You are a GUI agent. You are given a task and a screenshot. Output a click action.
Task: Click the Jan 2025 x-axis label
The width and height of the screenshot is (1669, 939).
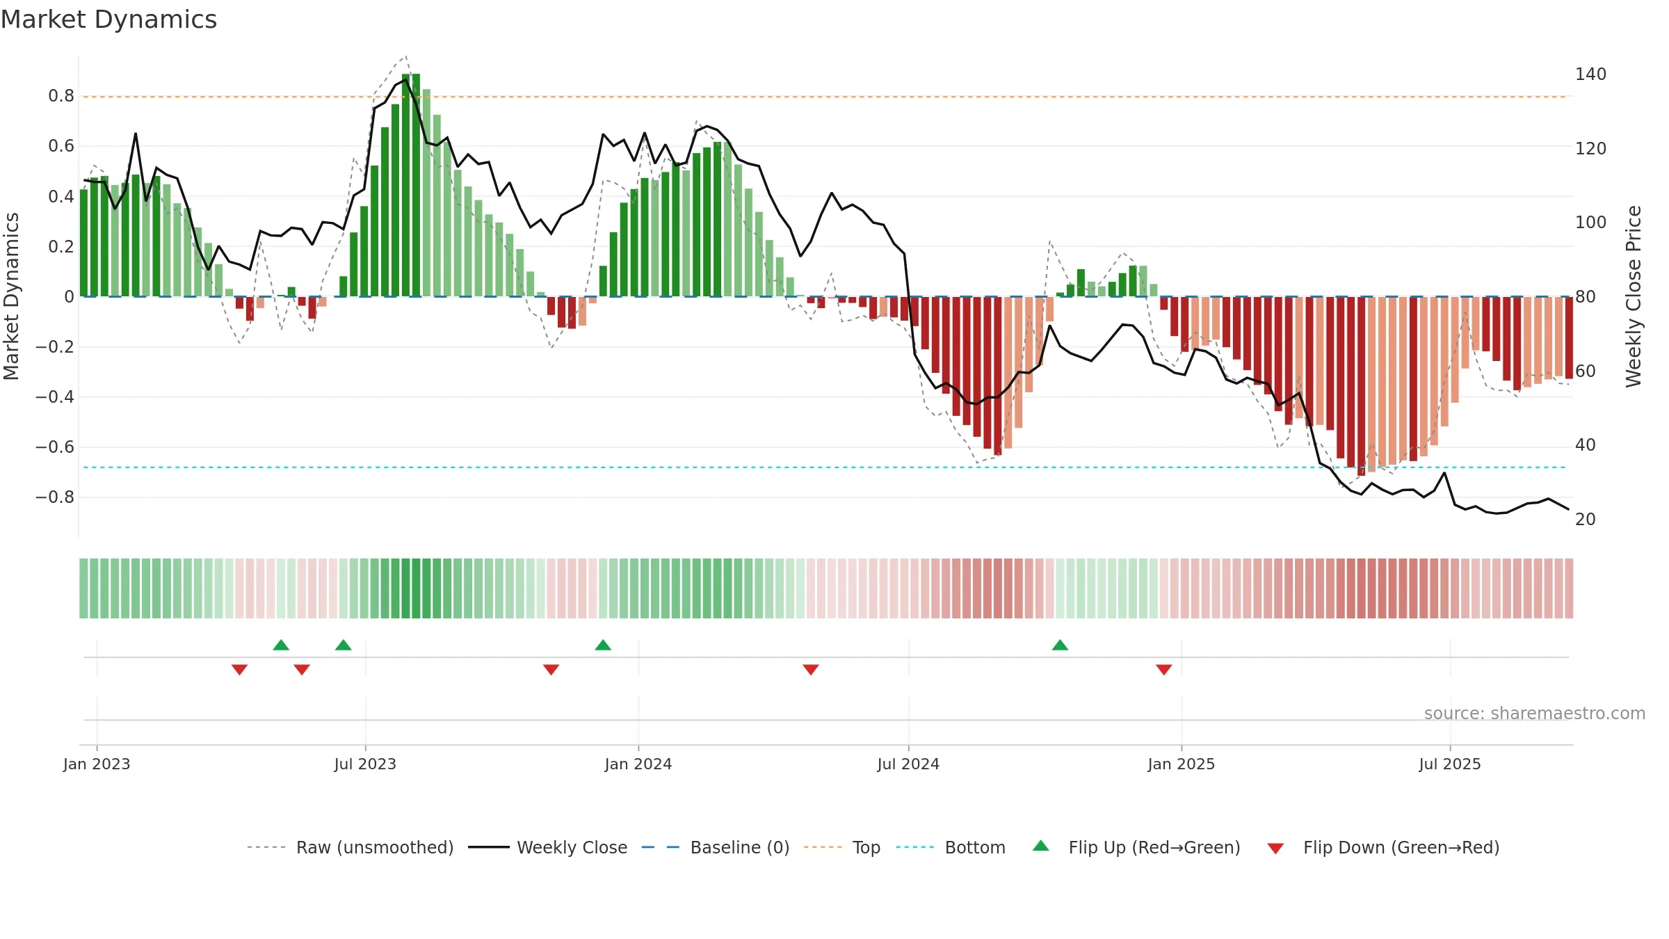(x=1182, y=764)
